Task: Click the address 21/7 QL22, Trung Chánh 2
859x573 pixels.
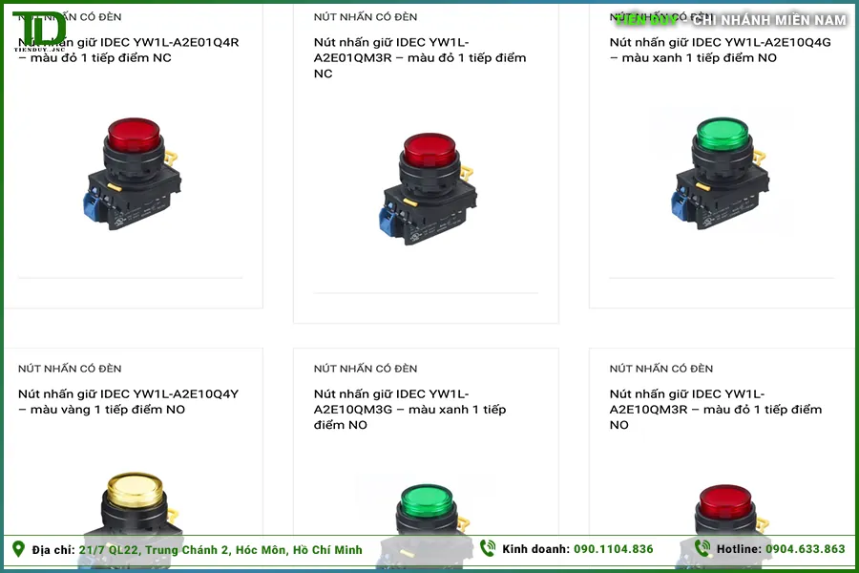Action: tap(220, 549)
